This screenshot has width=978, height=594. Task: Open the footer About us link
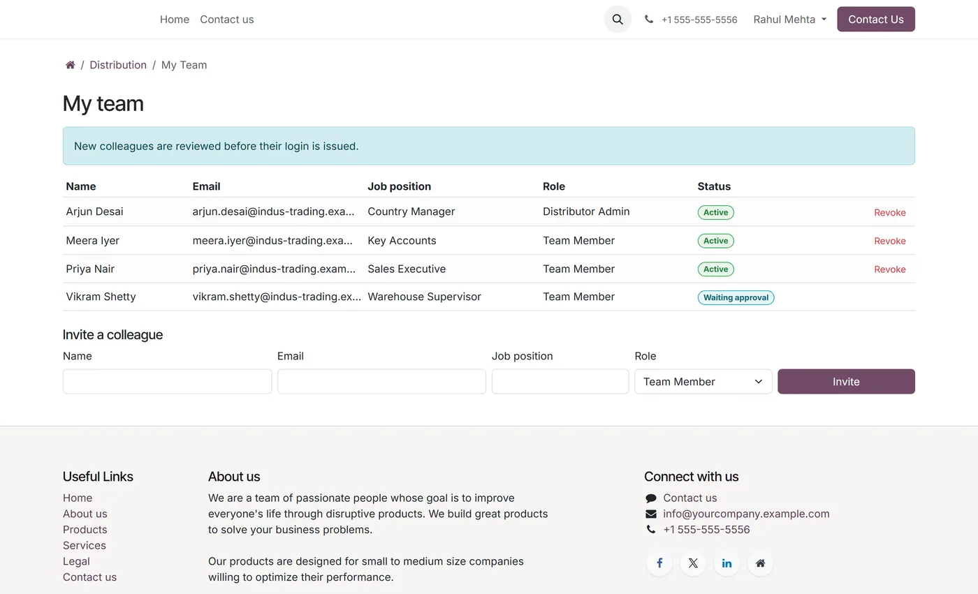coord(85,514)
